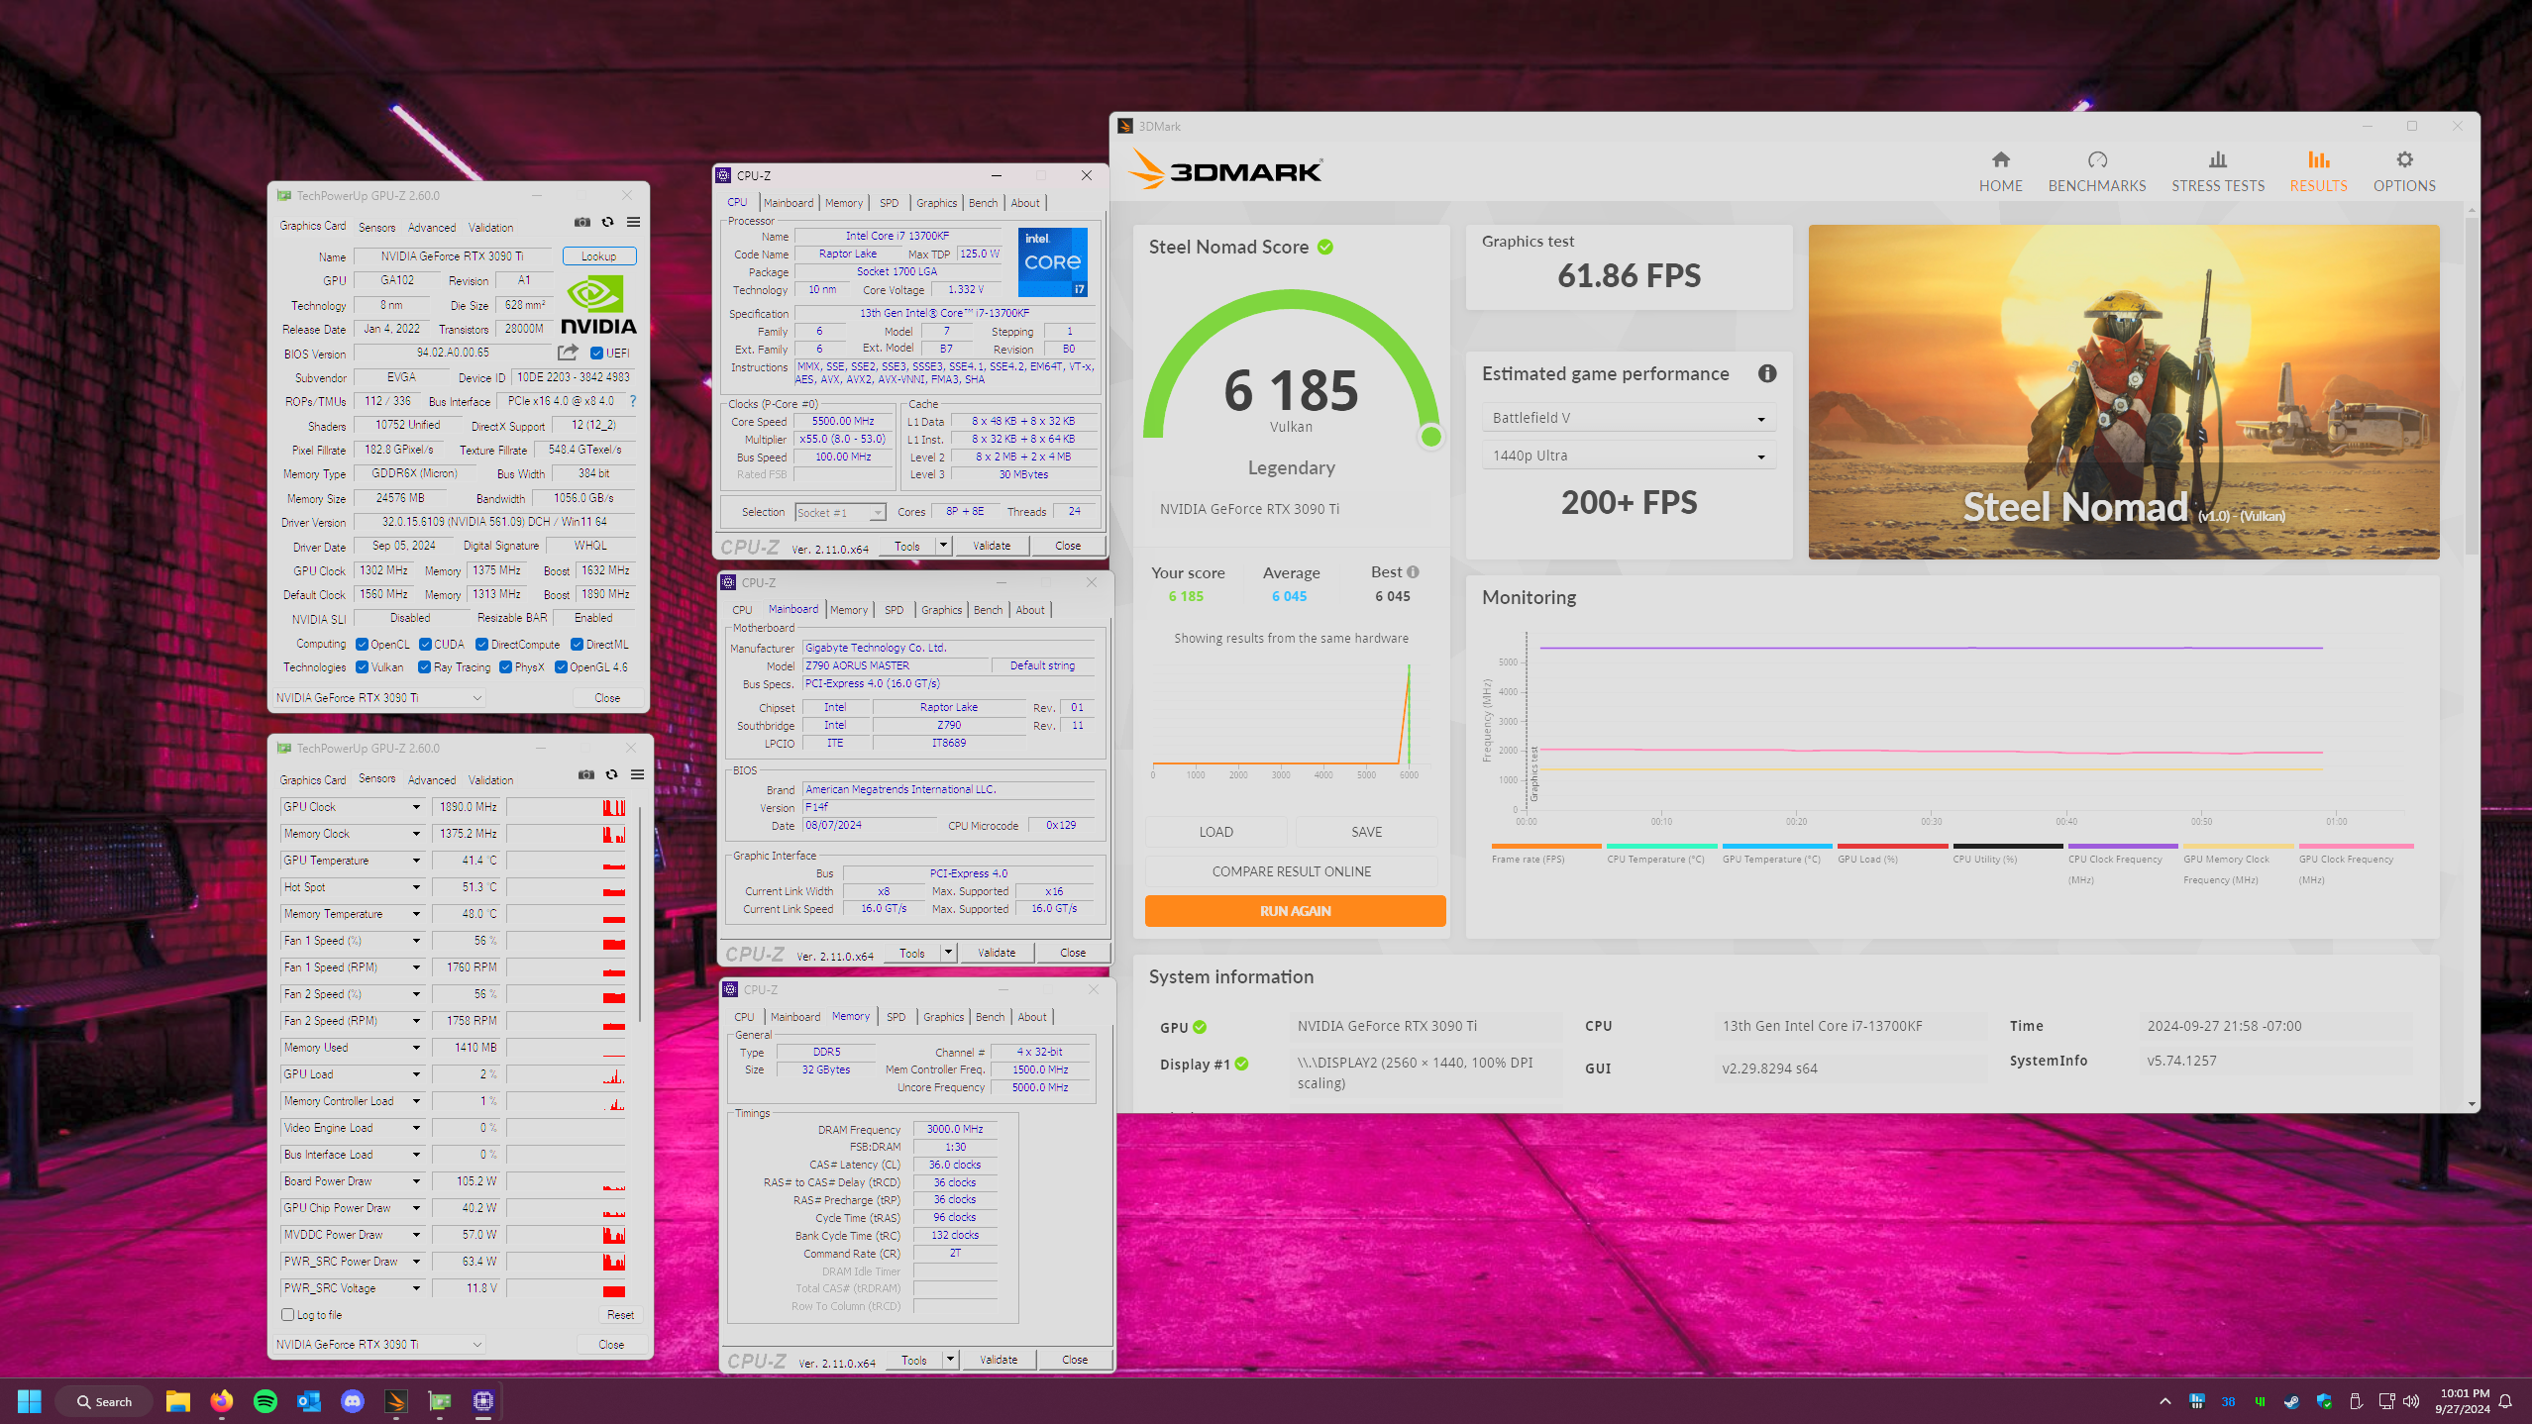Toggle the CUDA checkbox

coord(425,644)
